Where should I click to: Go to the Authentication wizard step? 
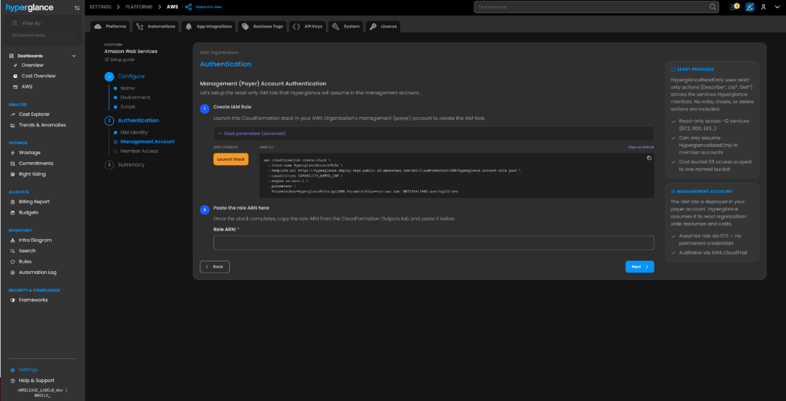(132, 121)
